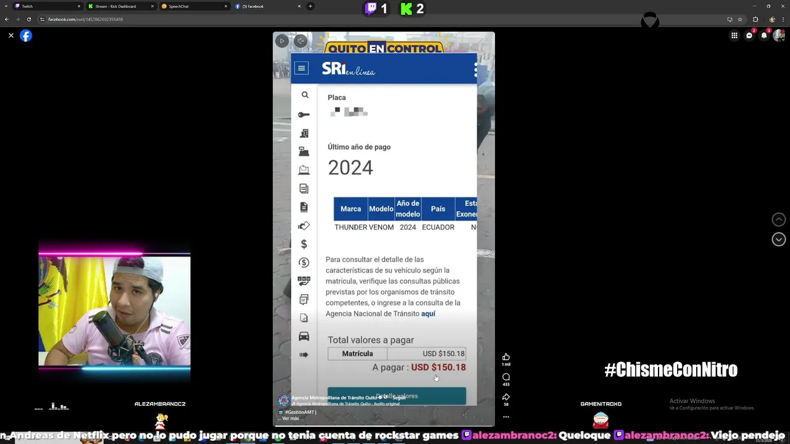The width and height of the screenshot is (790, 444).
Task: Open the Chrome three-dot menu
Action: pyautogui.click(x=783, y=19)
